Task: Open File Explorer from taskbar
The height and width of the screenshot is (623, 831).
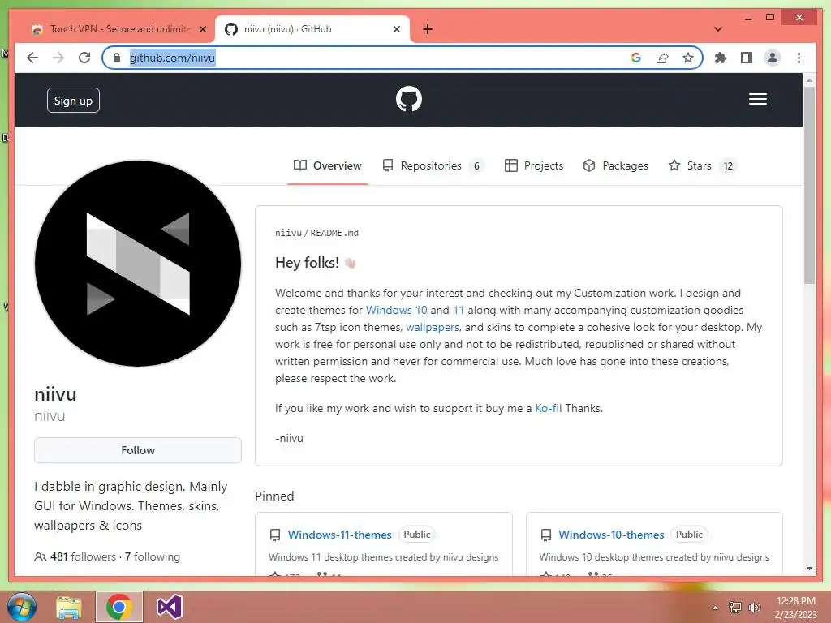Action: click(68, 607)
